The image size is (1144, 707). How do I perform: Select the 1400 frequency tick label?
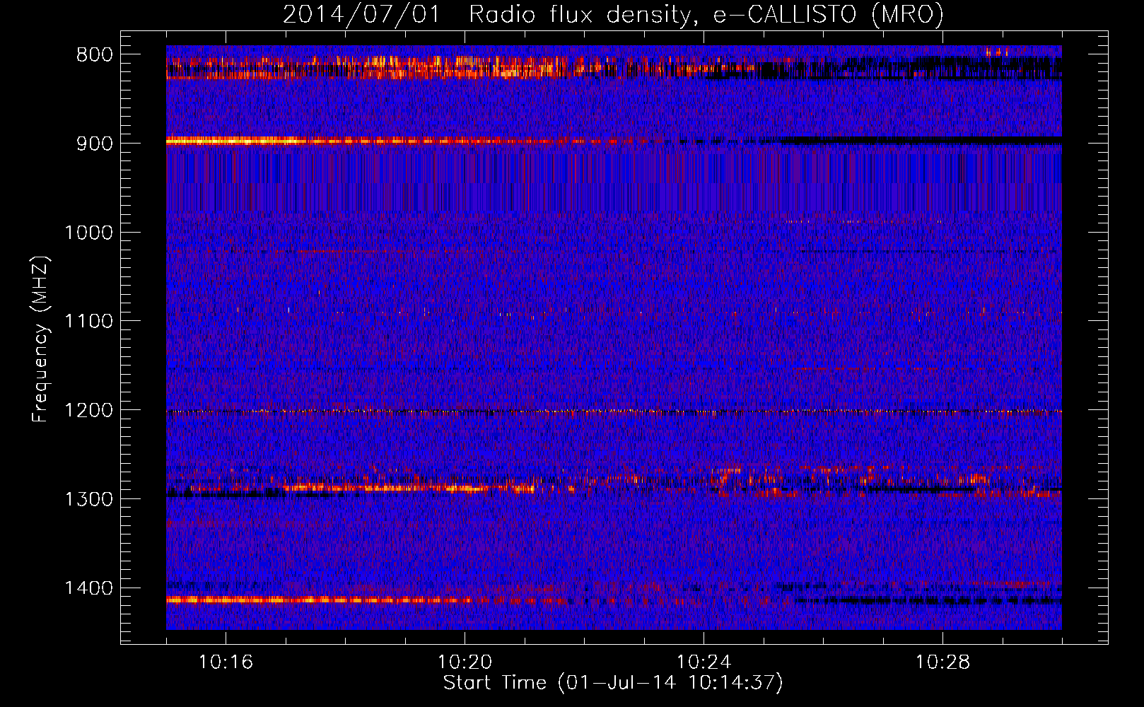(x=88, y=588)
